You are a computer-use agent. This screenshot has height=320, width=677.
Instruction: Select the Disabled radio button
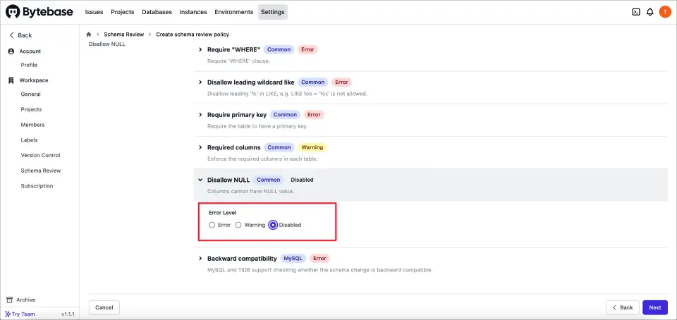pyautogui.click(x=273, y=225)
